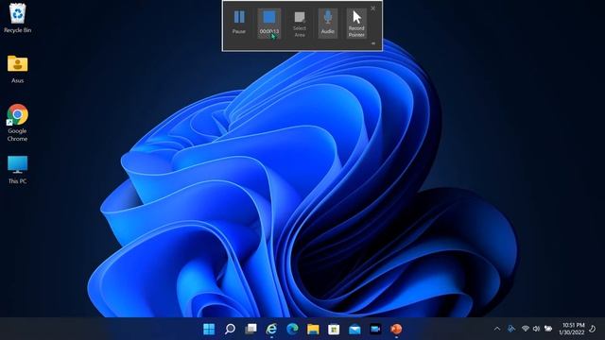
Task: Select the Recycle Bin desktop icon
Action: [17, 18]
